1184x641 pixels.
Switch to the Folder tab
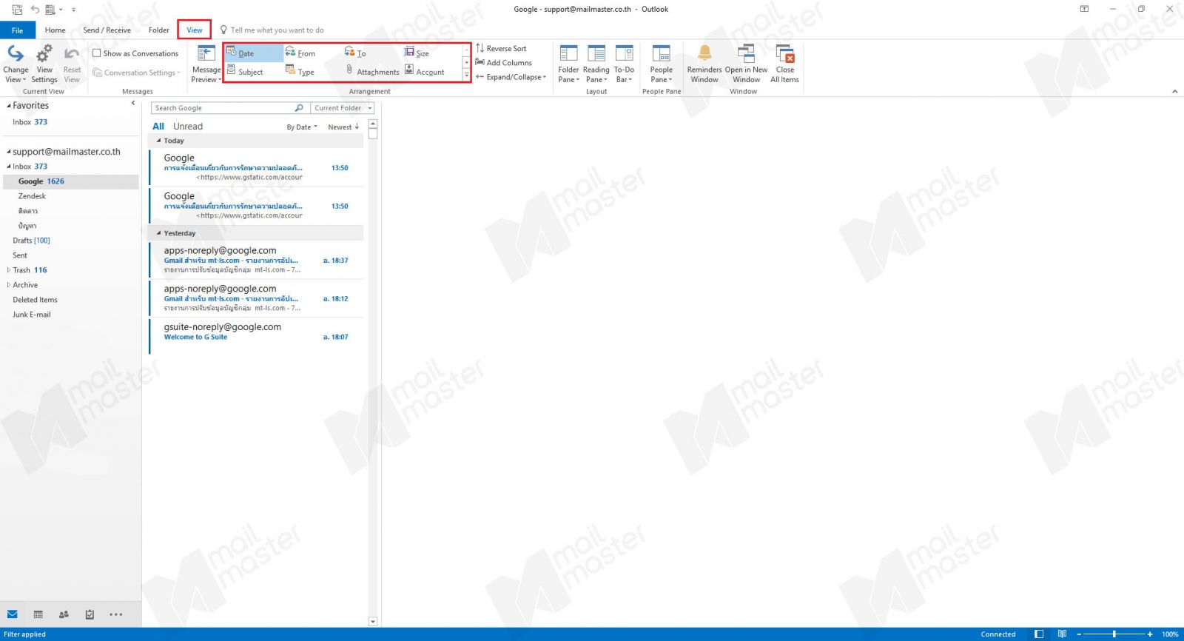(x=158, y=30)
